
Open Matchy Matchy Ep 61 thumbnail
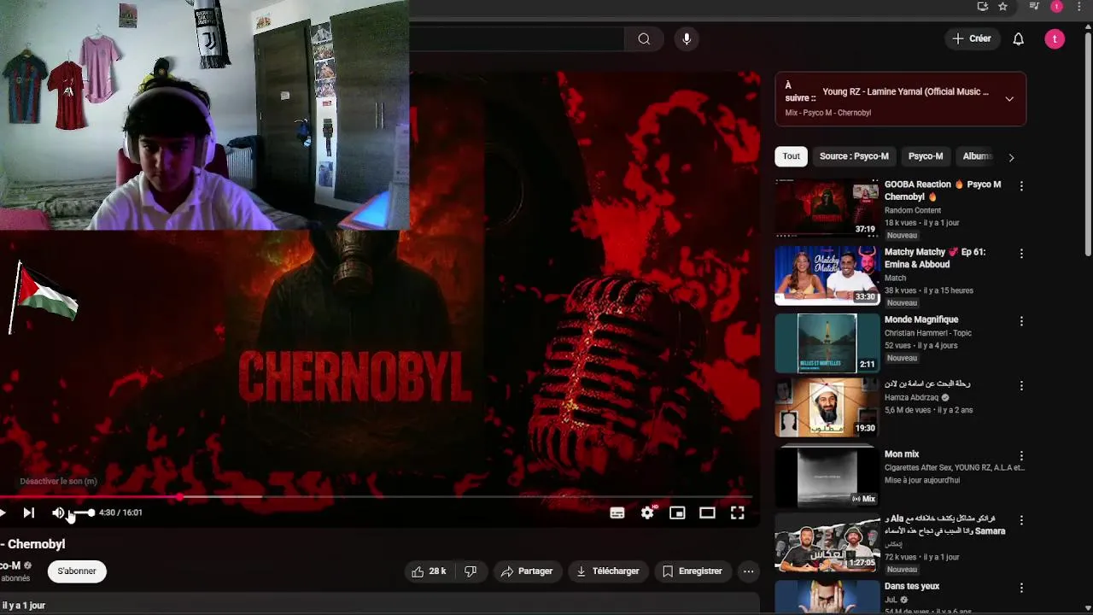[x=827, y=275]
